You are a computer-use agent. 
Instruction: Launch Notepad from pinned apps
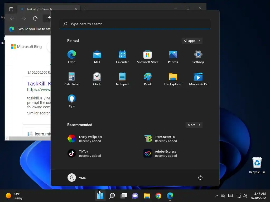pyautogui.click(x=122, y=79)
